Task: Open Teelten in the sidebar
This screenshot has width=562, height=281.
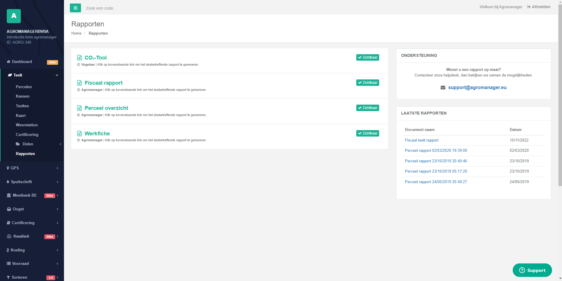Action: [22, 106]
